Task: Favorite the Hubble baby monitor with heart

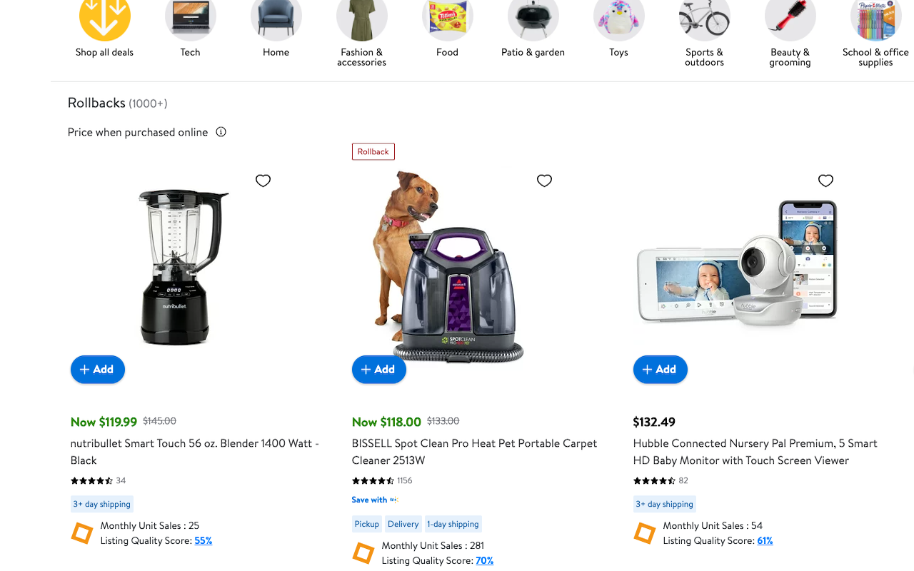Action: tap(825, 181)
